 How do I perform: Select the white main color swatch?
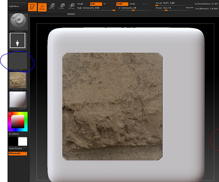[23, 141]
